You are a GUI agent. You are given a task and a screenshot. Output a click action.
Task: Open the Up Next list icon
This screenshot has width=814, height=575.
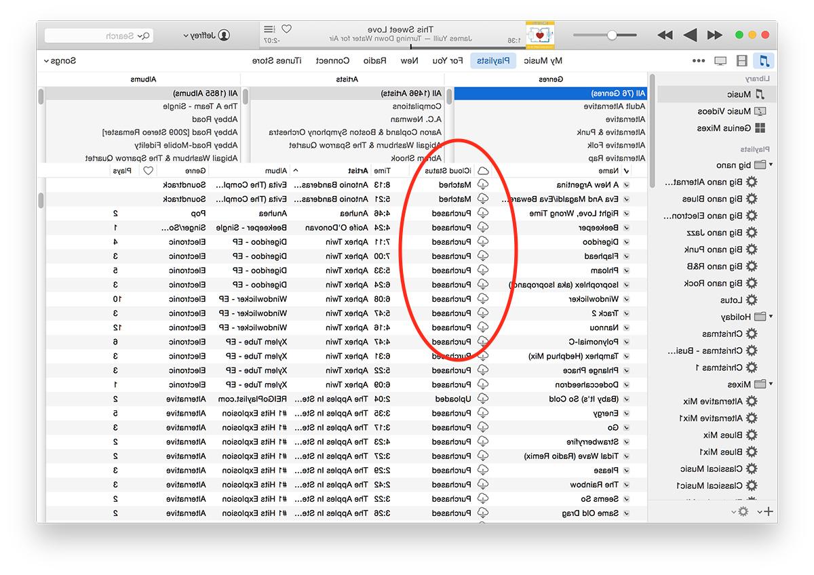tap(269, 29)
